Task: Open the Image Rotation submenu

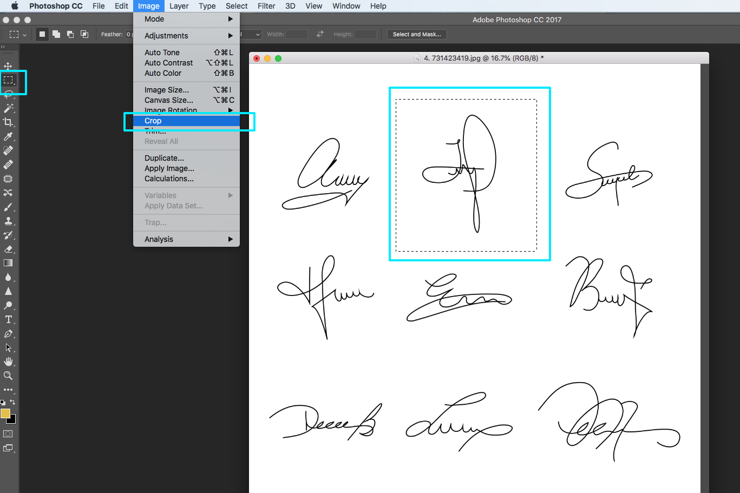Action: tap(171, 110)
